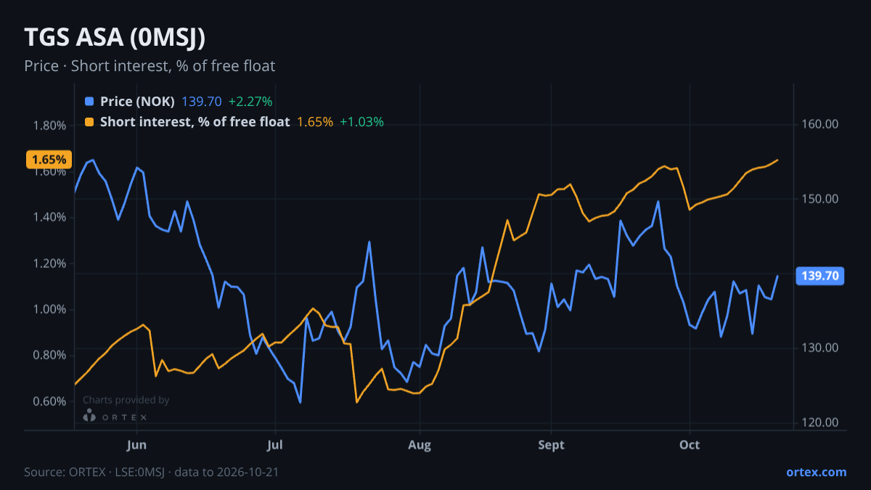Click the +1.03% short interest change
The image size is (871, 490).
point(361,122)
